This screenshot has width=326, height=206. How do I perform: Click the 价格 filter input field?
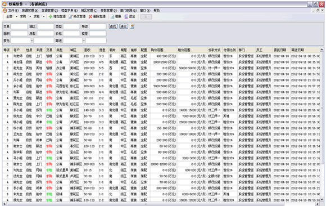[x=71, y=34]
